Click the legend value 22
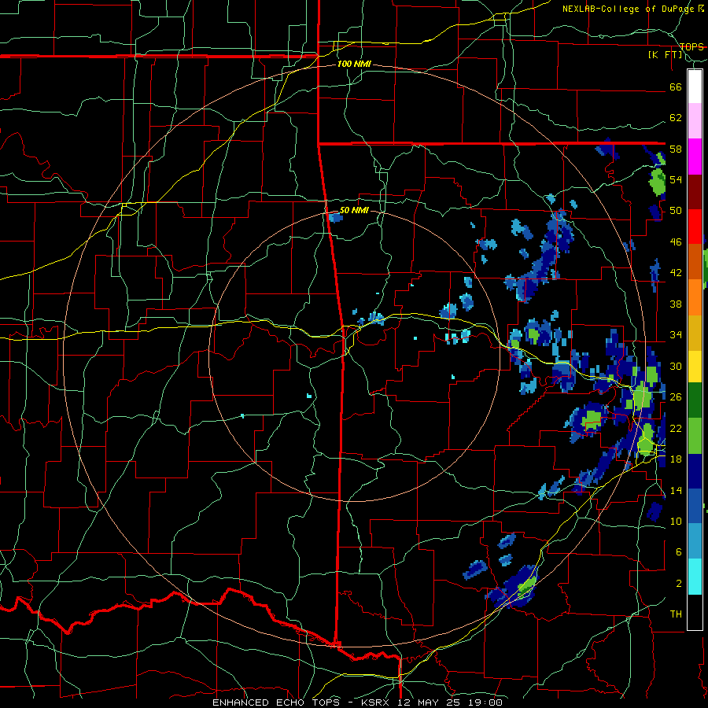Image resolution: width=708 pixels, height=708 pixels. pos(676,428)
